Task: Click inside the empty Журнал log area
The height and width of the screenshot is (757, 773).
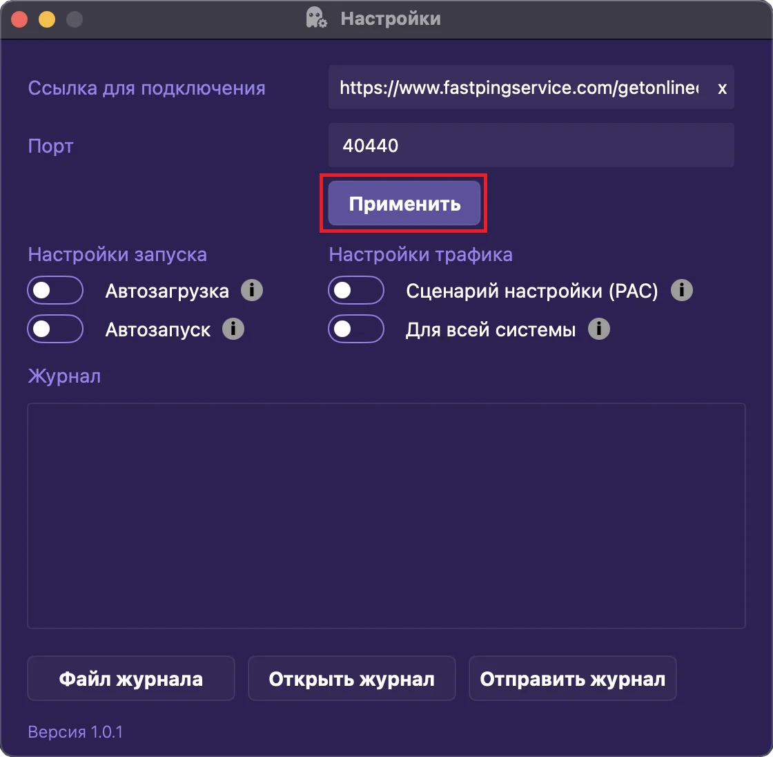Action: click(386, 515)
